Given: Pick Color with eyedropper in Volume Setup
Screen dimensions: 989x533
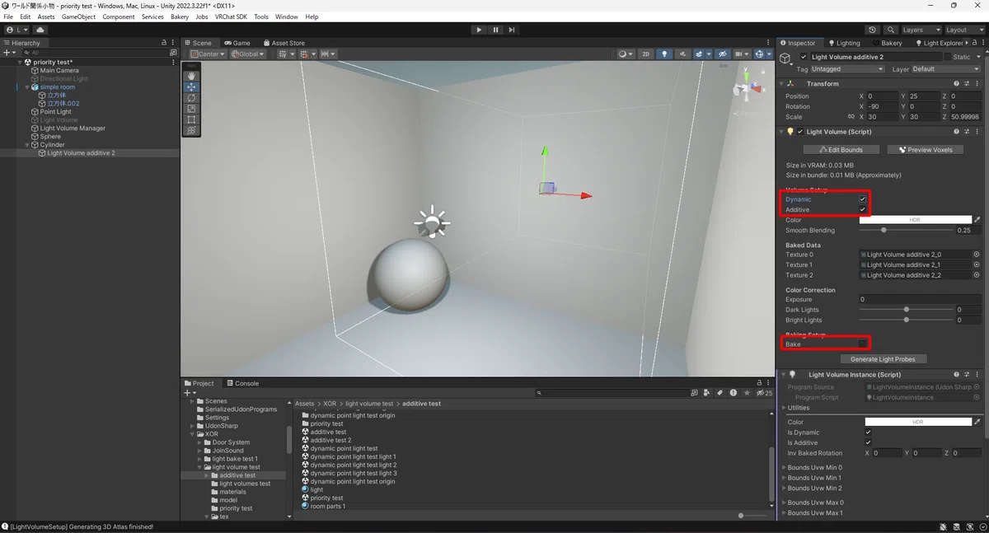Looking at the screenshot, I should click(x=977, y=220).
